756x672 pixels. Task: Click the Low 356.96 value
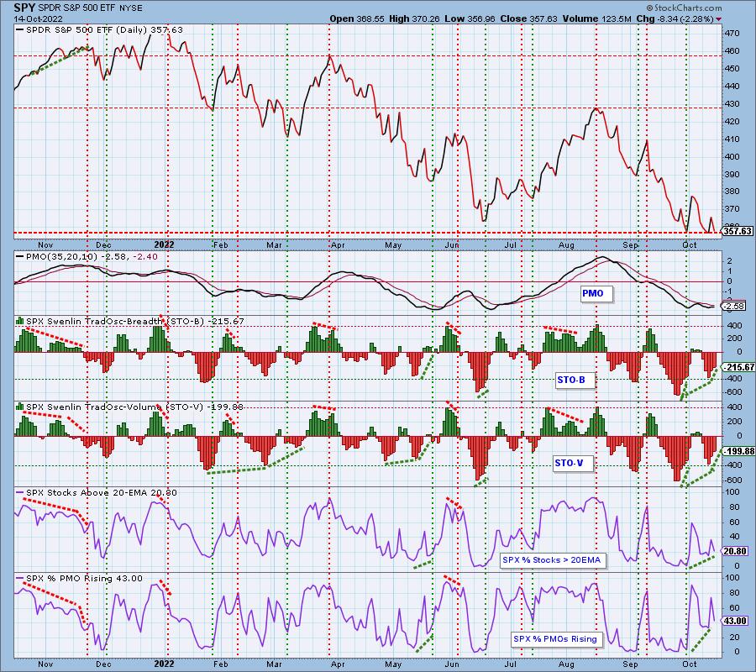click(x=469, y=18)
